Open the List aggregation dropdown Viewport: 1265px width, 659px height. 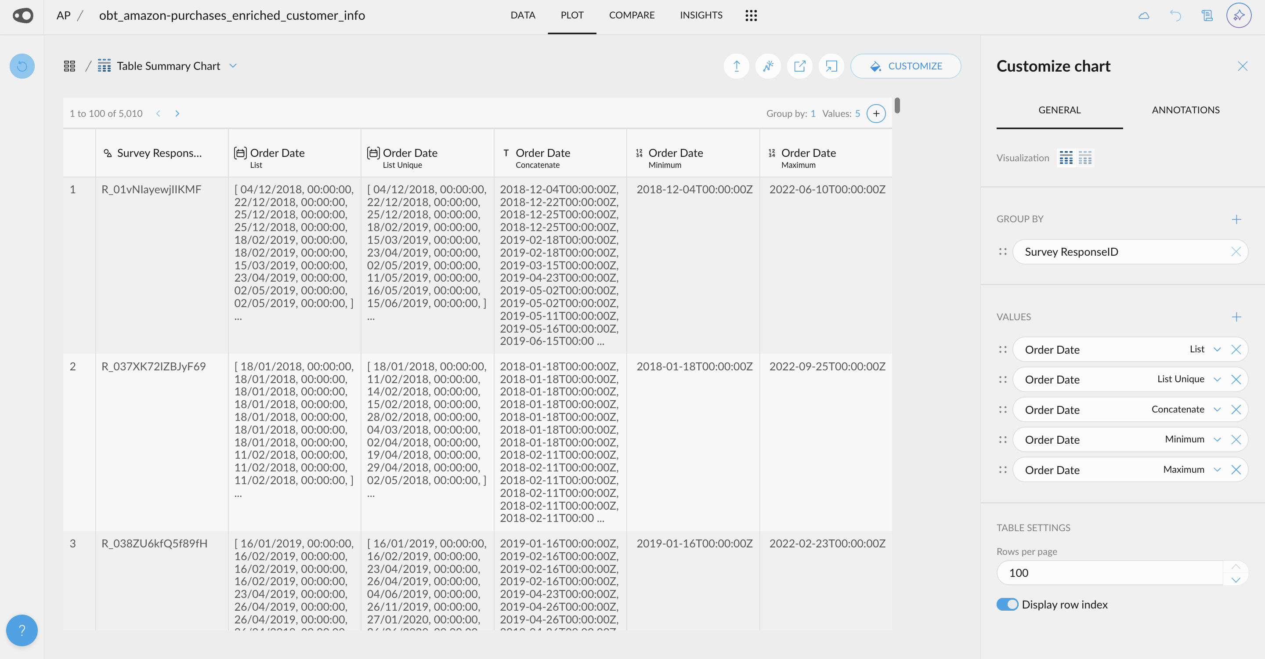click(x=1217, y=349)
